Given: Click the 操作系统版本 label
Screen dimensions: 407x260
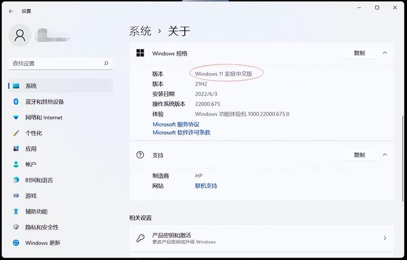Looking at the screenshot, I should (169, 104).
